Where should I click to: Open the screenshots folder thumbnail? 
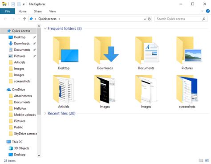click(x=187, y=92)
